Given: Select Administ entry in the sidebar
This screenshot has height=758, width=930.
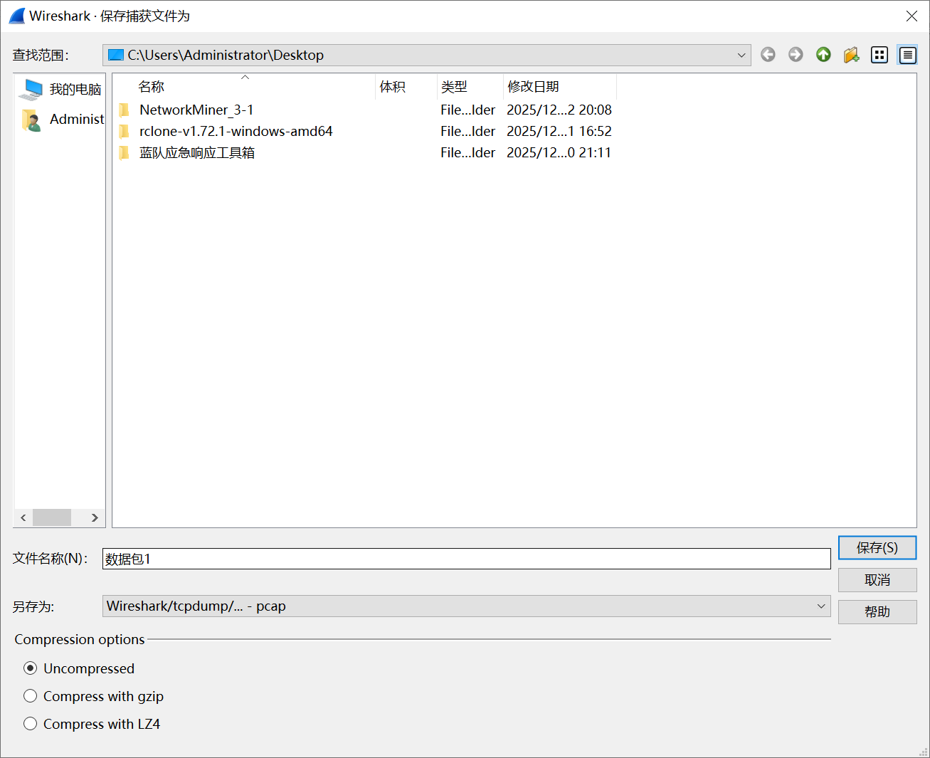Looking at the screenshot, I should pos(77,120).
